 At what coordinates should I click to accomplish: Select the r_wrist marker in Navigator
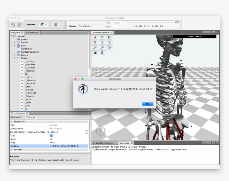(28, 87)
